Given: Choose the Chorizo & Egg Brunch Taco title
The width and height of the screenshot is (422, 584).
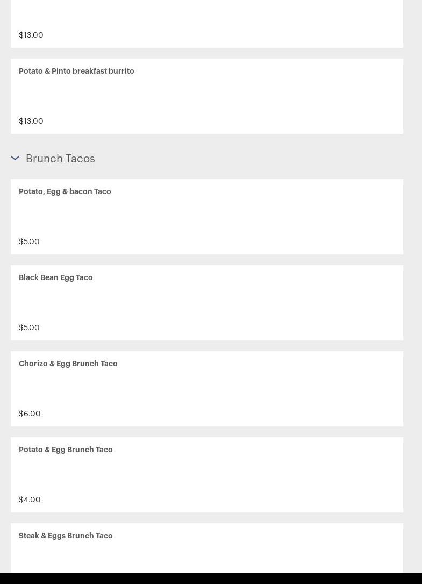Looking at the screenshot, I should click(68, 364).
